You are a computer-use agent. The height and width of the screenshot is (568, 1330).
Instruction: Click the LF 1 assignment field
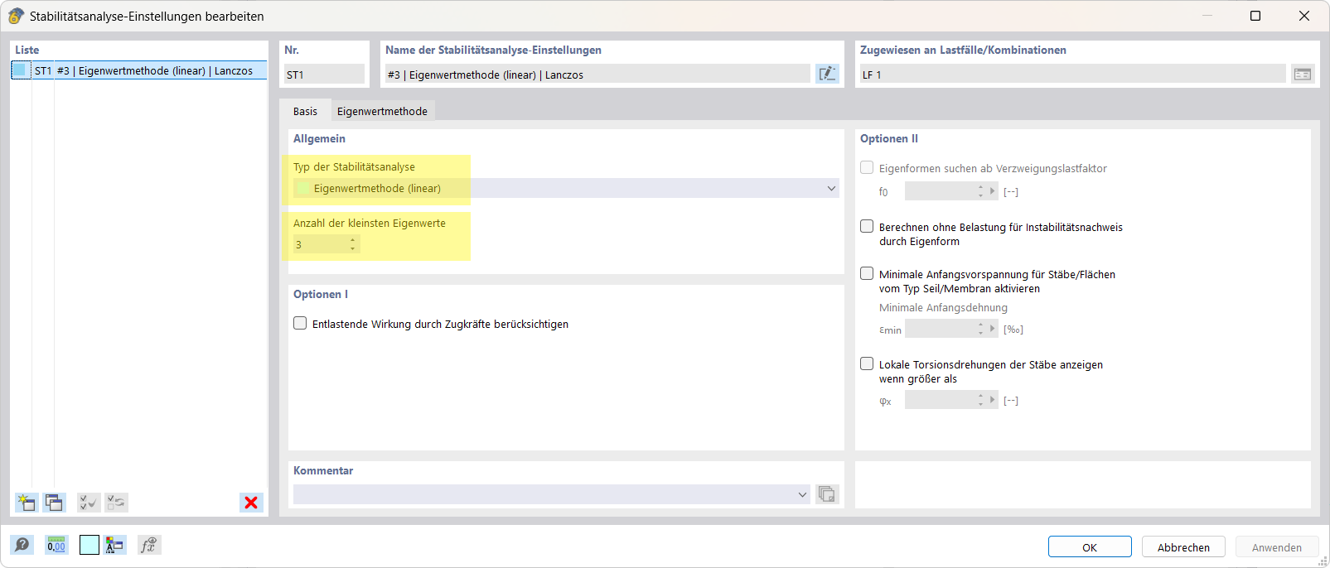click(1072, 75)
